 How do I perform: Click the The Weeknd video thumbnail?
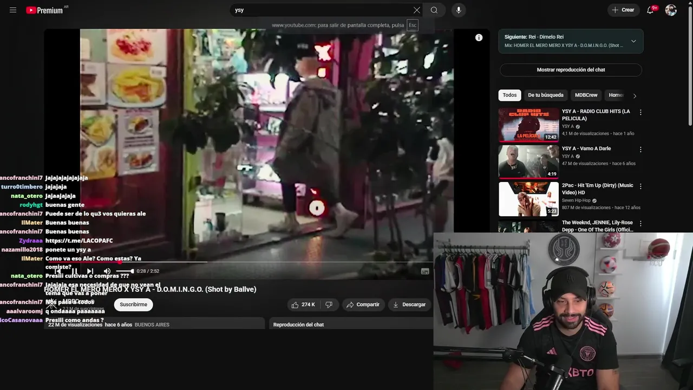pyautogui.click(x=528, y=226)
